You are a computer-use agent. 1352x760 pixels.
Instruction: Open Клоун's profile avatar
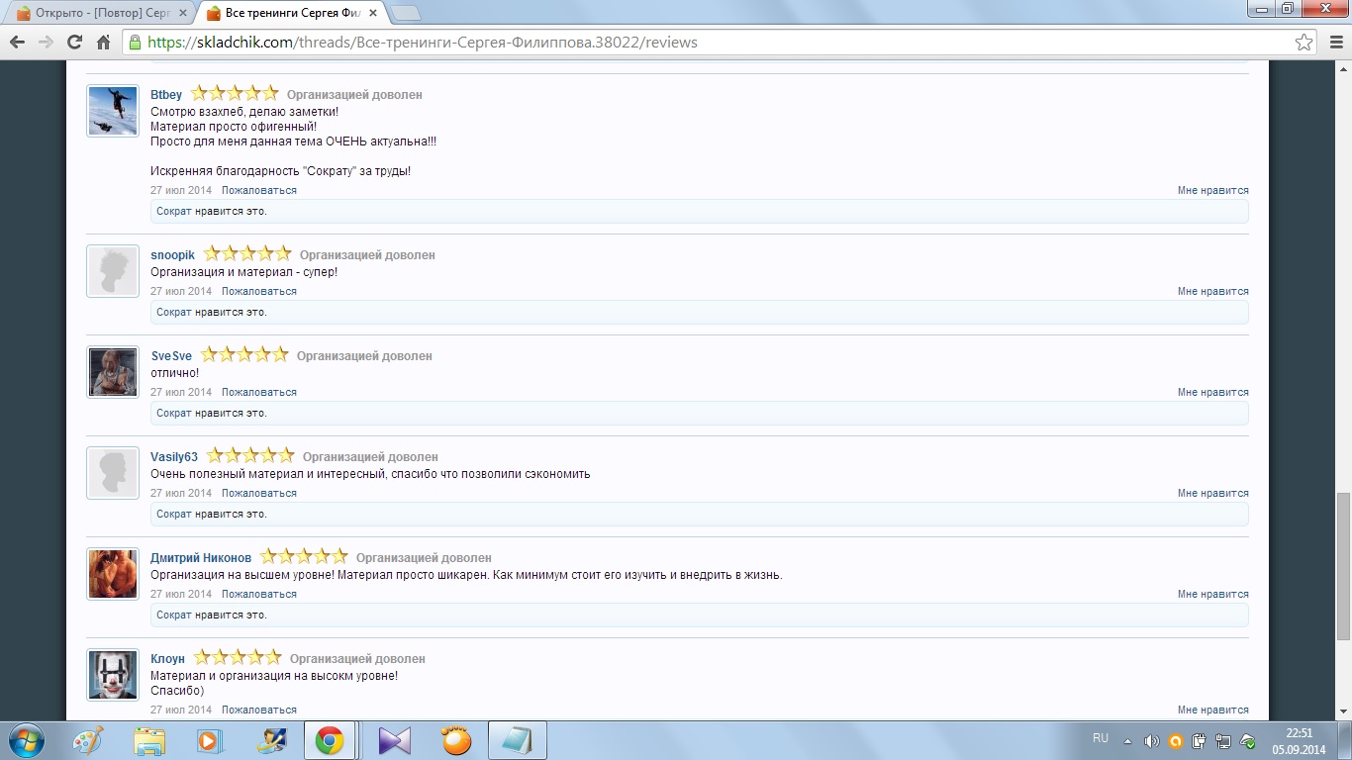coord(113,675)
